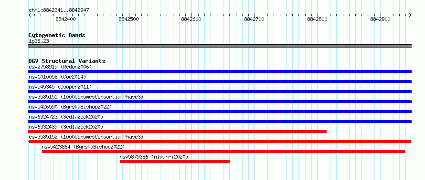Select the 1p36.23 band label
The width and height of the screenshot is (425, 180).
point(39,41)
